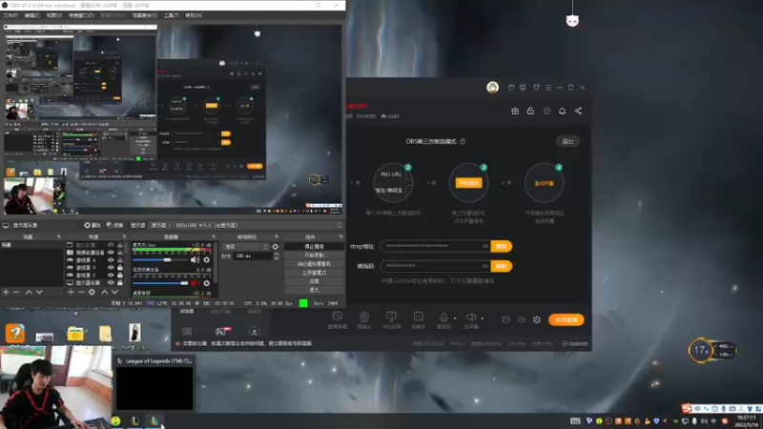Add a new scene with plus button
The width and height of the screenshot is (763, 429).
pyautogui.click(x=6, y=292)
